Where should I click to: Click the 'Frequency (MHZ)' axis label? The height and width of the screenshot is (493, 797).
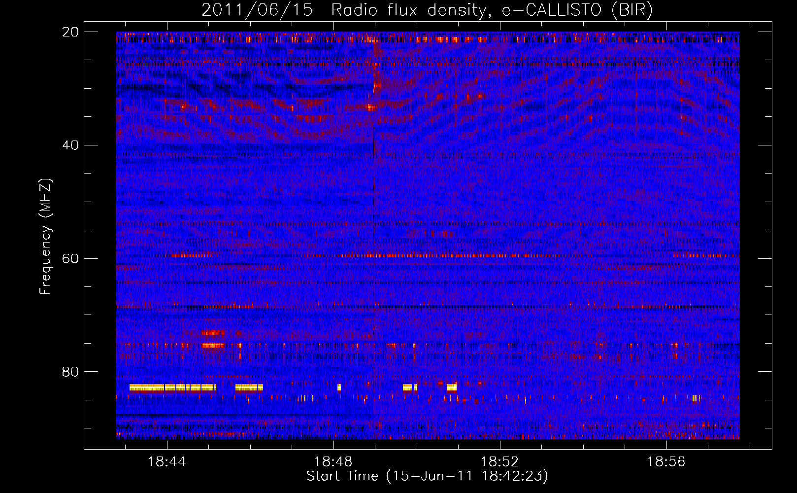coord(45,237)
